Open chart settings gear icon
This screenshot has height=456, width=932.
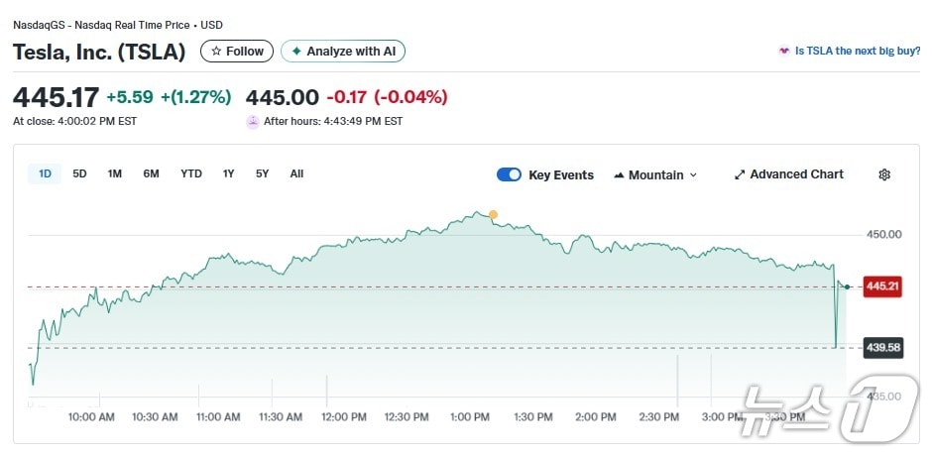(884, 174)
